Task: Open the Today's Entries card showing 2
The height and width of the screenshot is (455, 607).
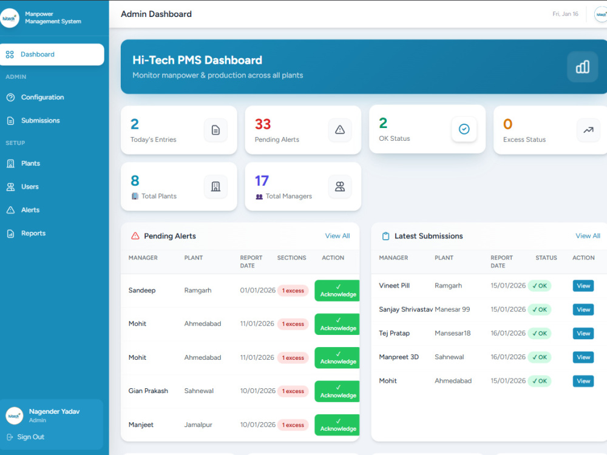Action: coord(179,130)
